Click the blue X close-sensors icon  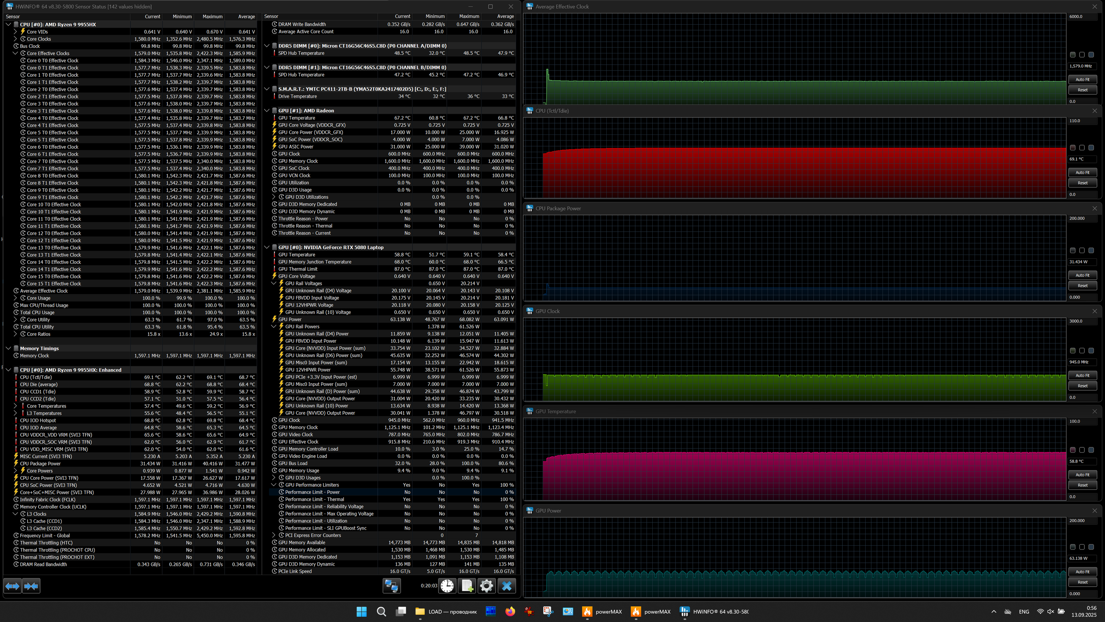point(506,586)
